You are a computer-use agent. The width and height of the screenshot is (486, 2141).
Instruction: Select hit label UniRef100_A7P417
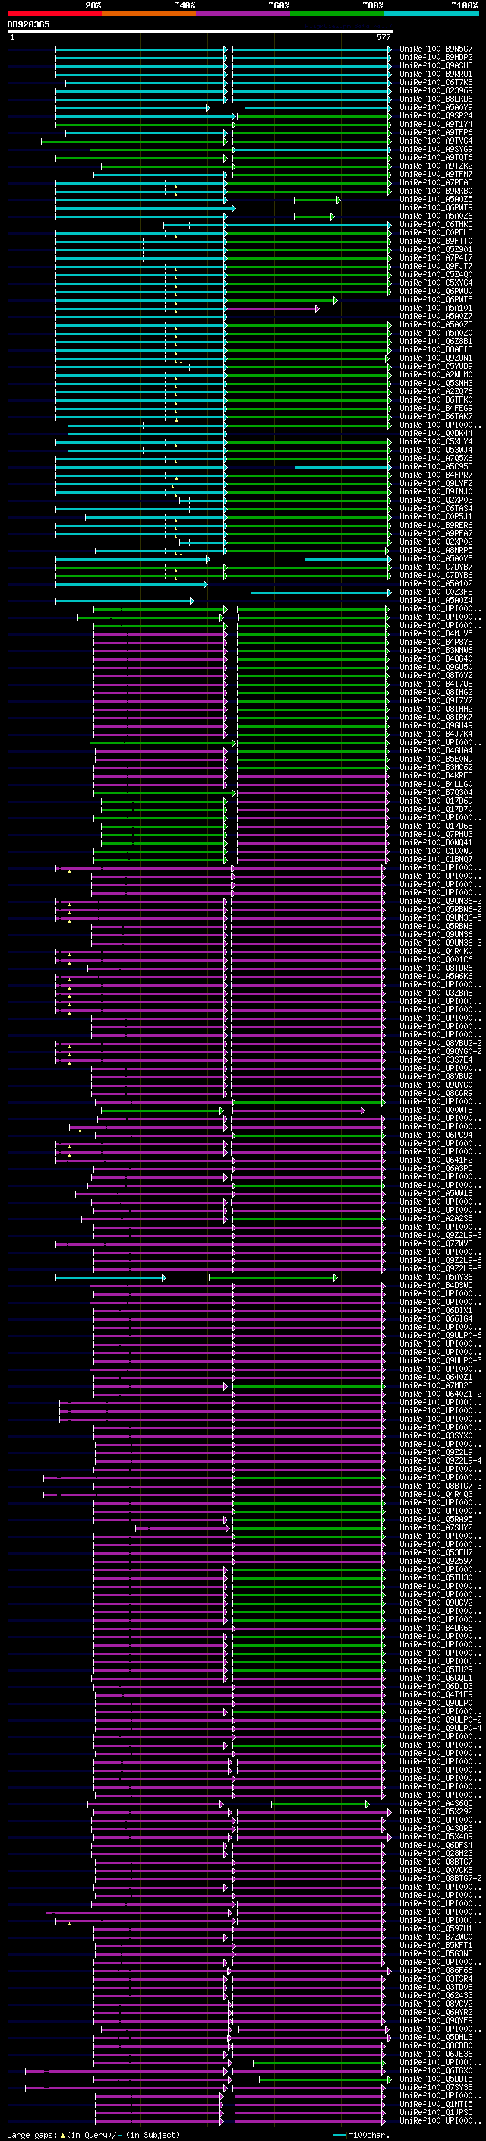[x=436, y=257]
